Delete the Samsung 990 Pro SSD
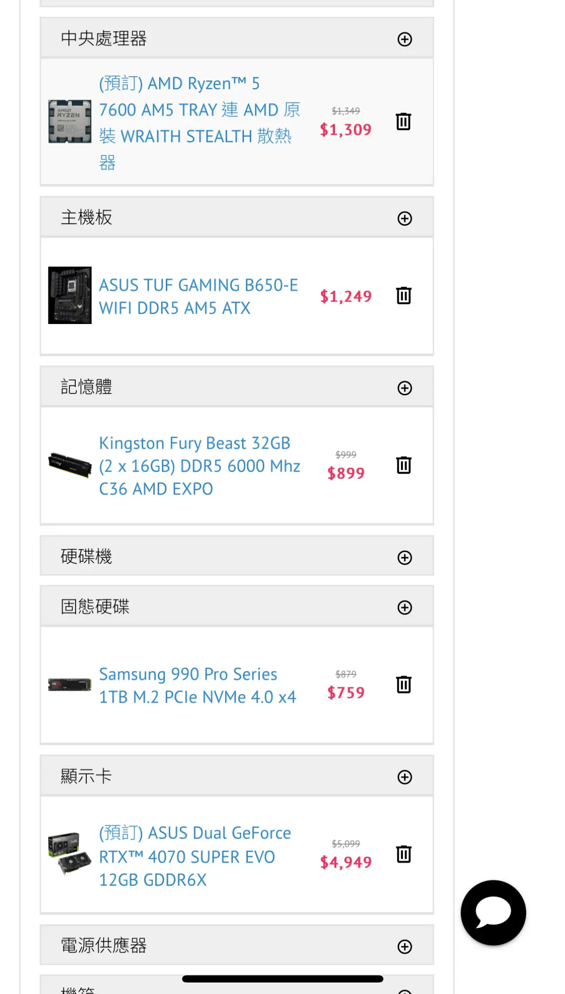The height and width of the screenshot is (994, 565). pos(404,684)
